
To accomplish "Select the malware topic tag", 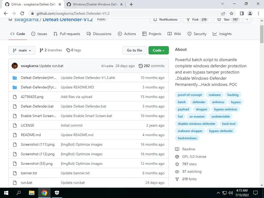I will click(x=215, y=95).
